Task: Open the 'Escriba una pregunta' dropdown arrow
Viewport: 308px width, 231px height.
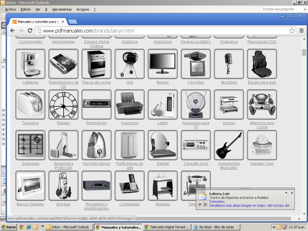Action: [x=305, y=9]
